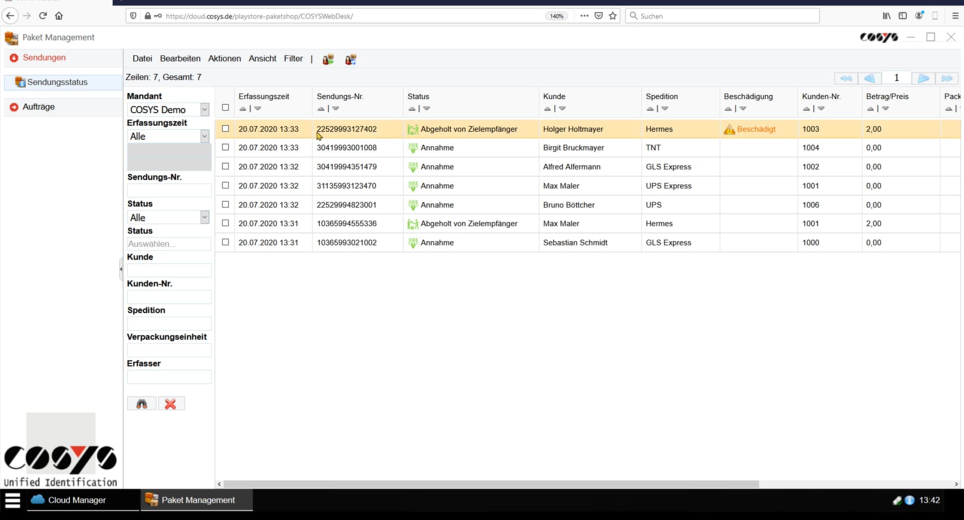964x520 pixels.
Task: Go to the first page with double left arrow
Action: [846, 78]
